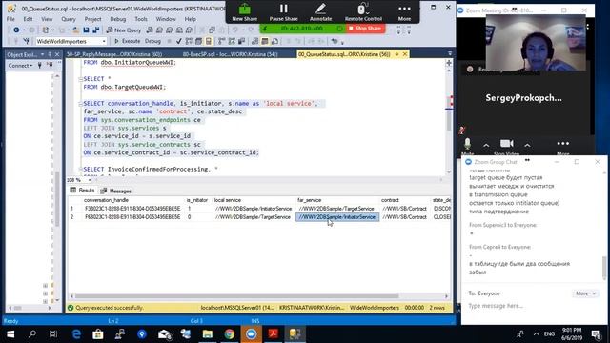Select row 1 far_service TargetService cell

point(336,209)
